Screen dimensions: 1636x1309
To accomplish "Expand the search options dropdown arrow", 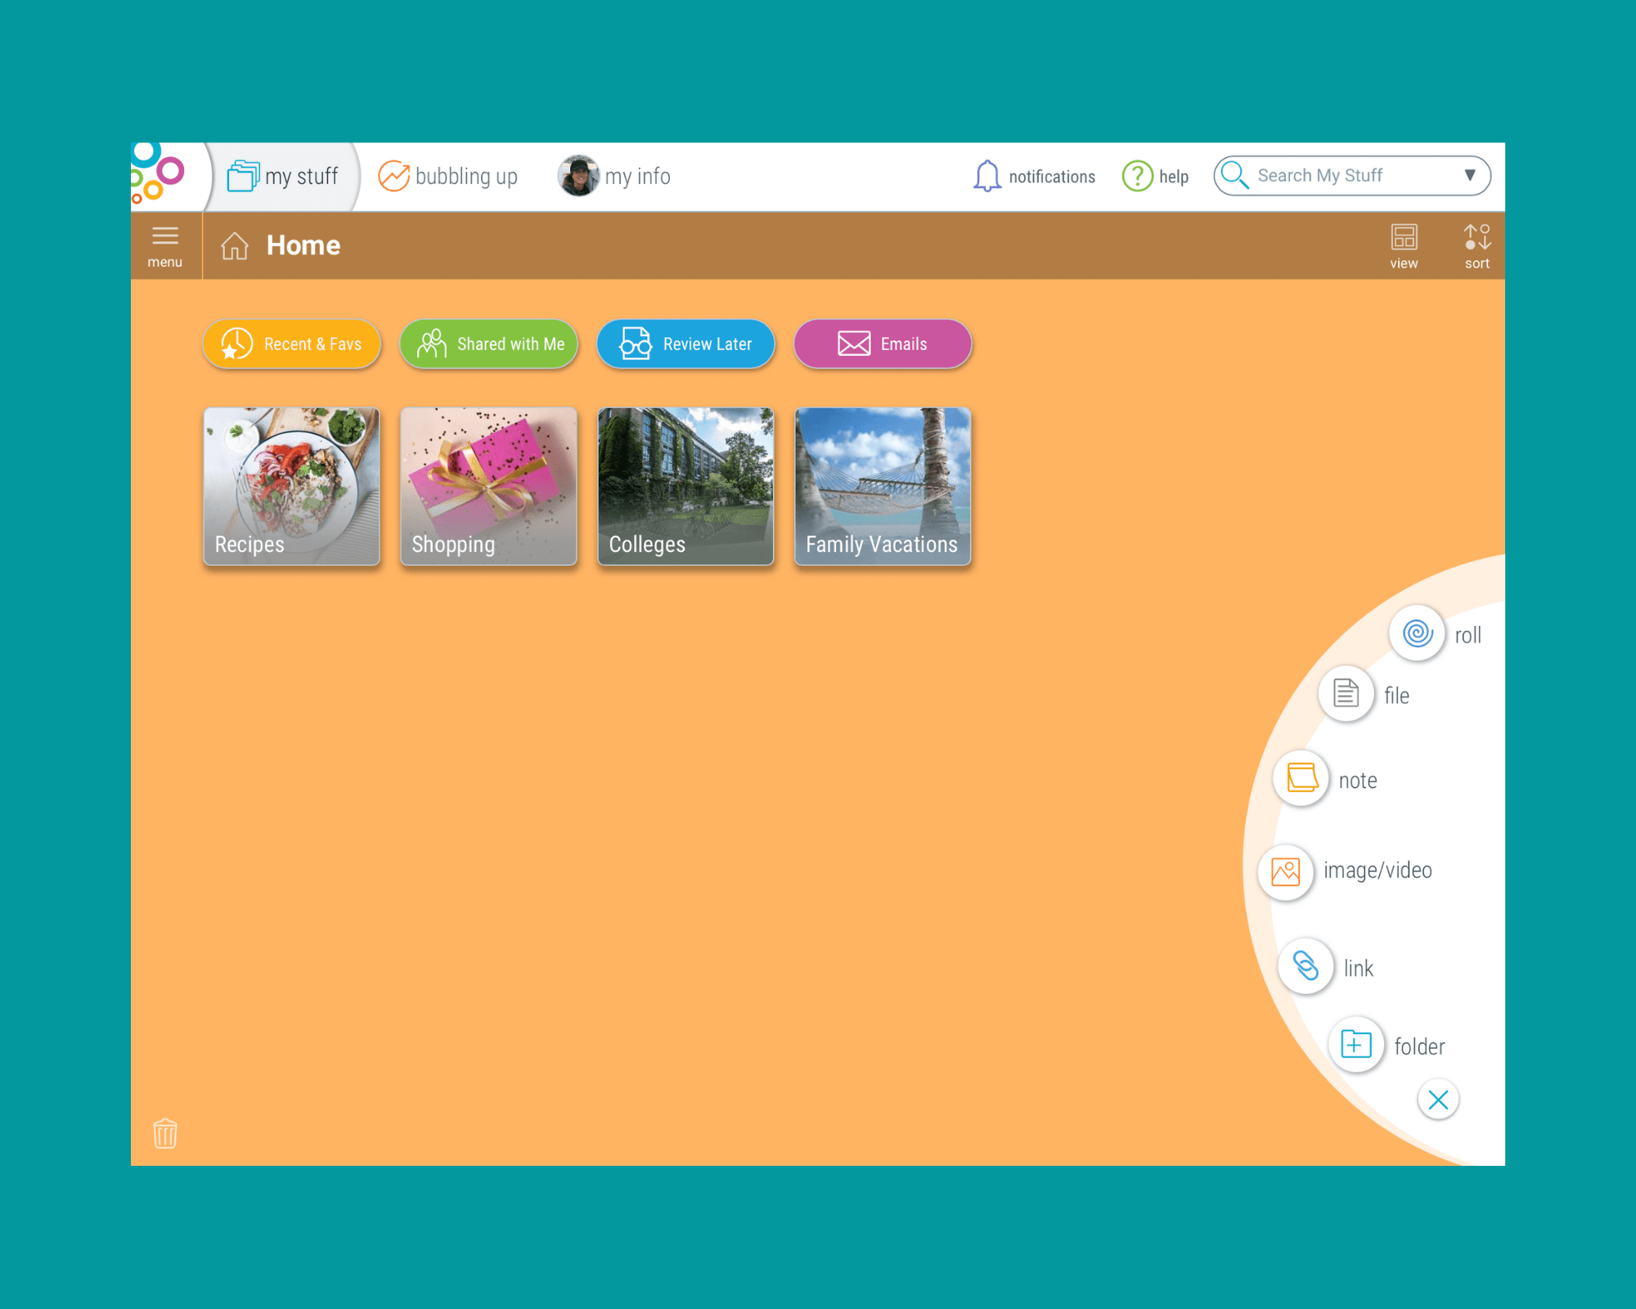I will tap(1470, 175).
